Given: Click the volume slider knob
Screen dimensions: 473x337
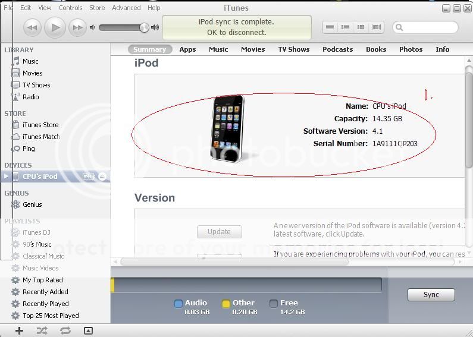Looking at the screenshot, I should [144, 27].
